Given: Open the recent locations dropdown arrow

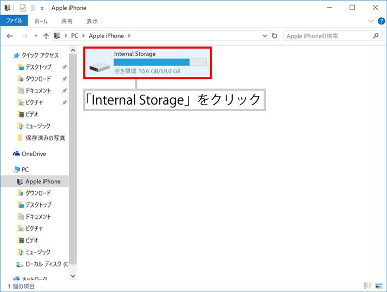Looking at the screenshot, I should pos(36,36).
